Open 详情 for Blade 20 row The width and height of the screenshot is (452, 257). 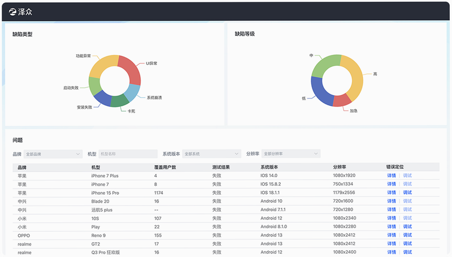coord(392,201)
